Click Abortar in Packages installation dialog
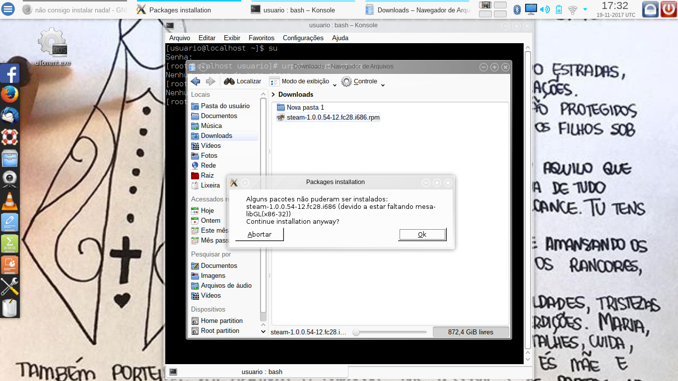 pos(260,234)
